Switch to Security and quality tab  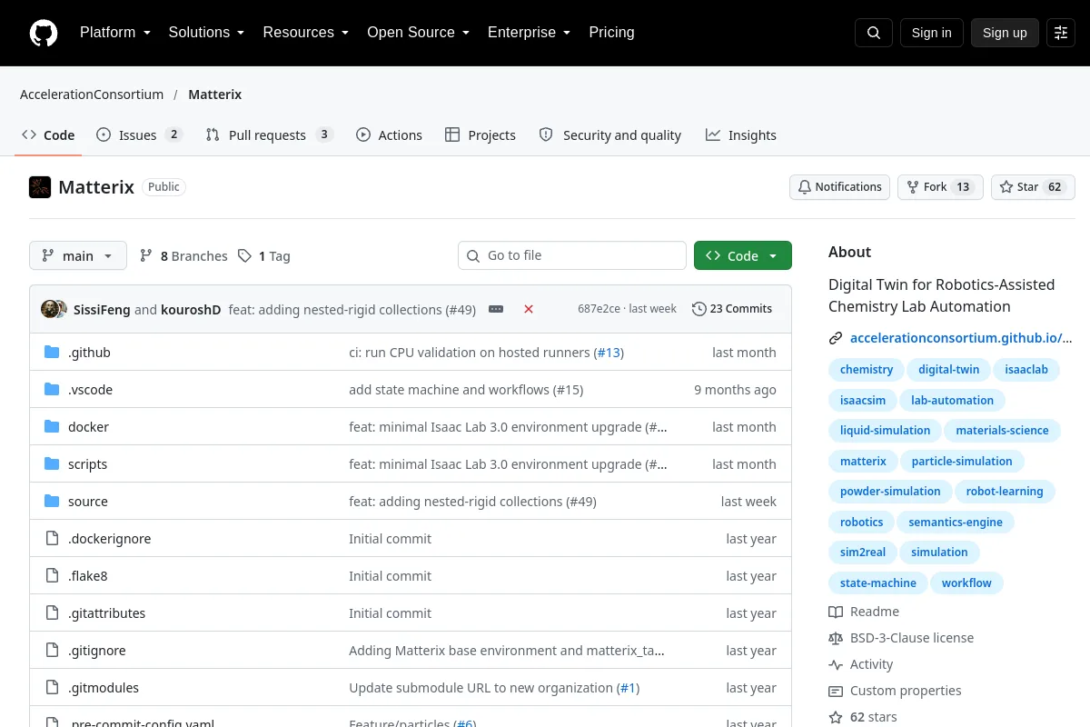coord(610,135)
